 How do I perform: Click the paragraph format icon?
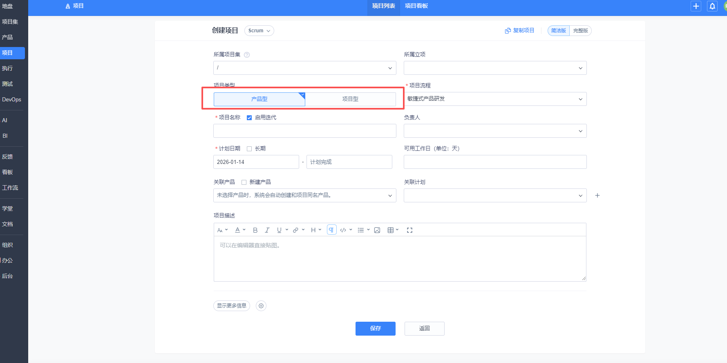tap(331, 230)
